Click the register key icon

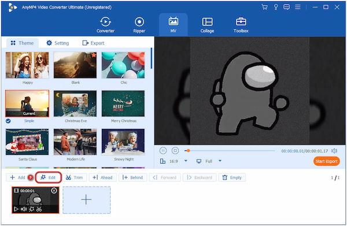276,7
